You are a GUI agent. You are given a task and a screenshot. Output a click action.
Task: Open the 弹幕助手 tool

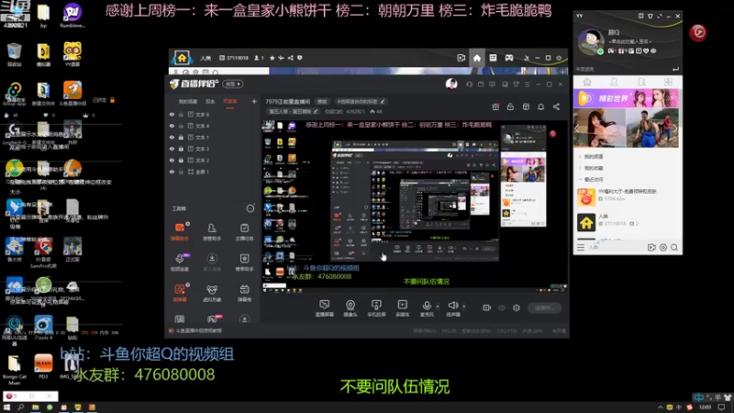[x=179, y=231]
